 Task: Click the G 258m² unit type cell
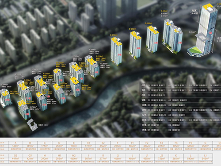205,146
